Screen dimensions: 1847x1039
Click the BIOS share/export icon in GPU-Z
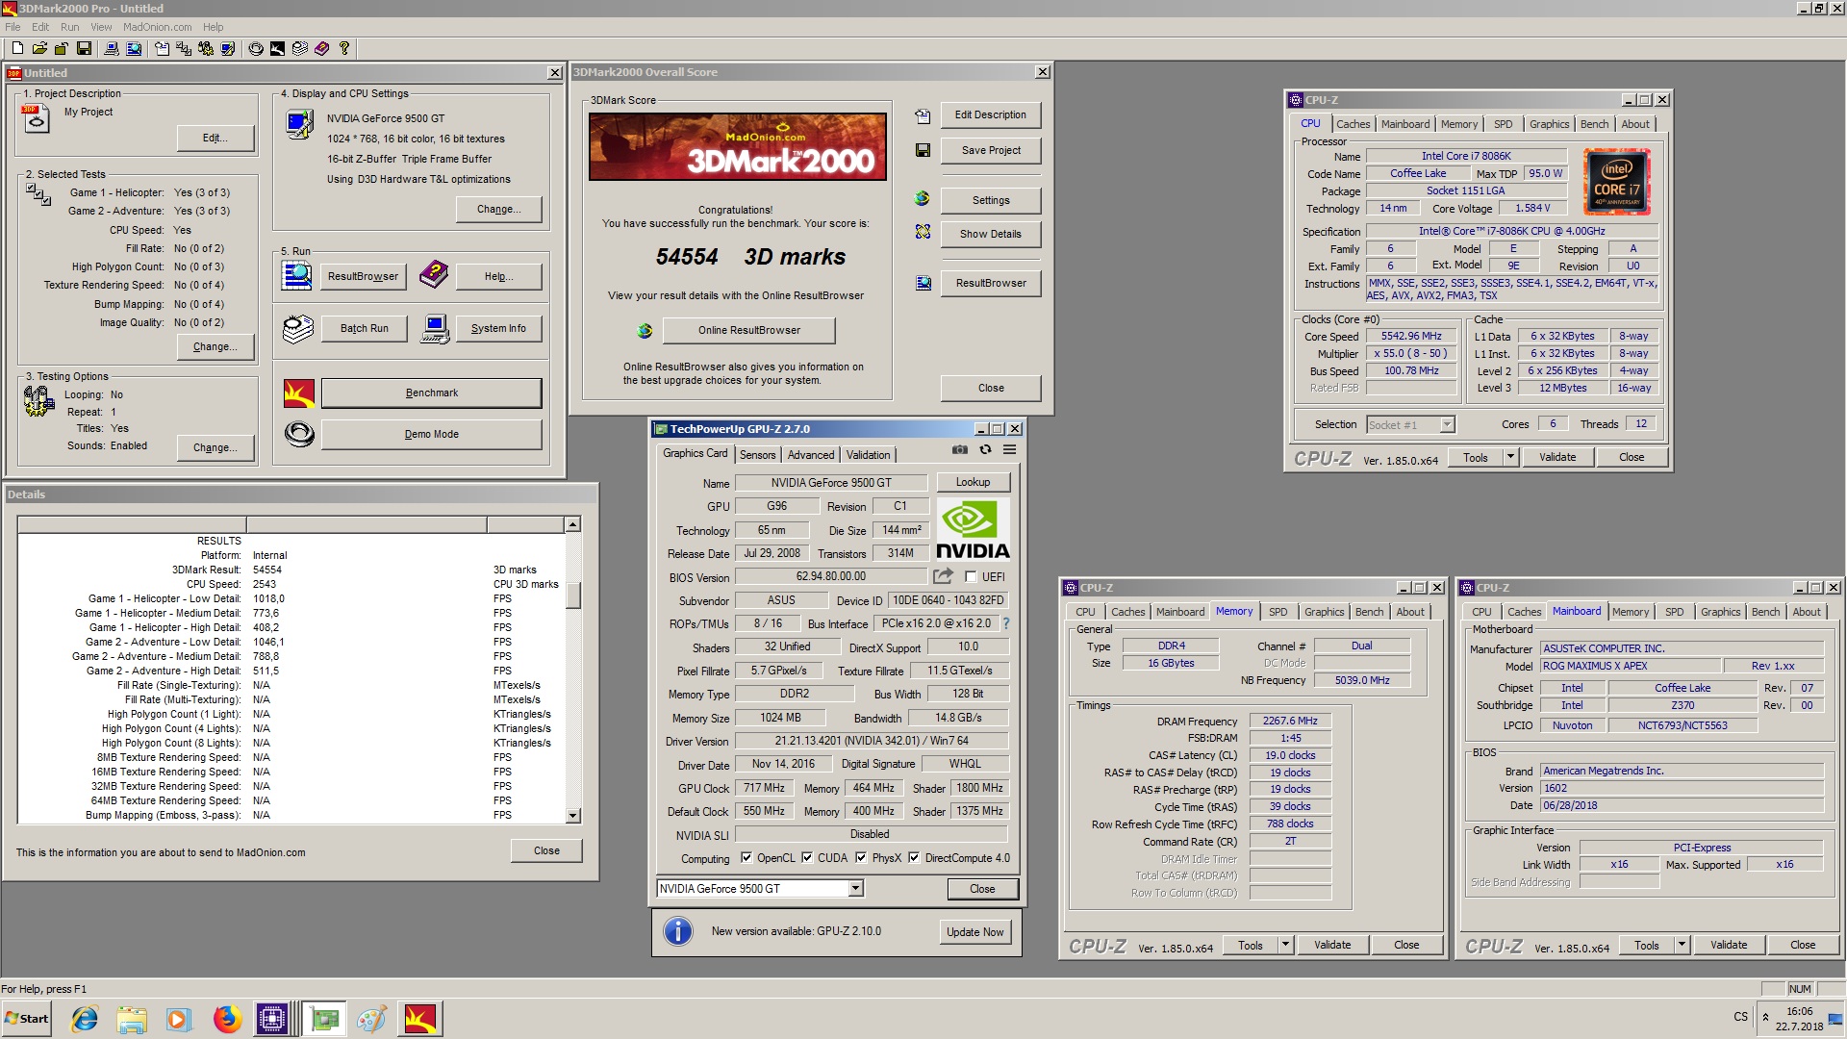[943, 575]
